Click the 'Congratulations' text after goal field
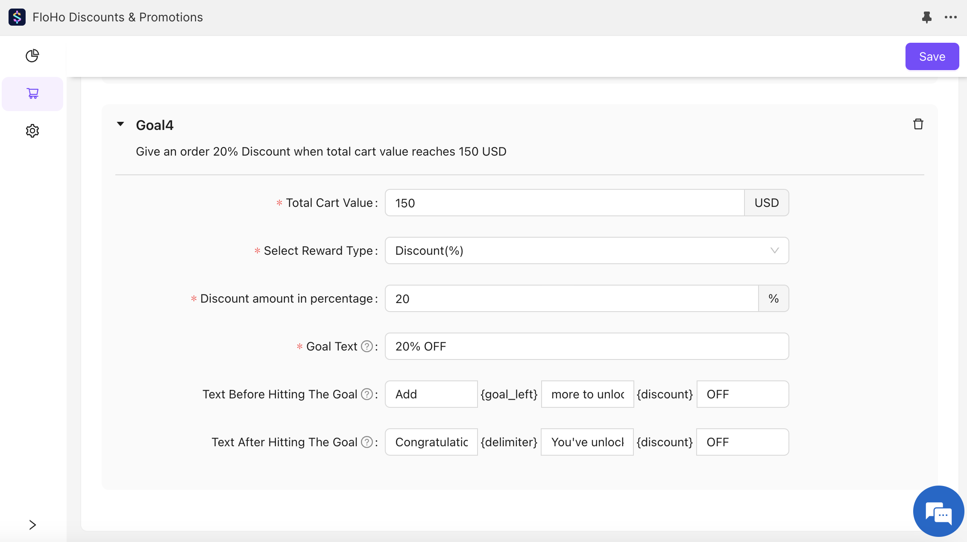The width and height of the screenshot is (967, 542). (431, 442)
